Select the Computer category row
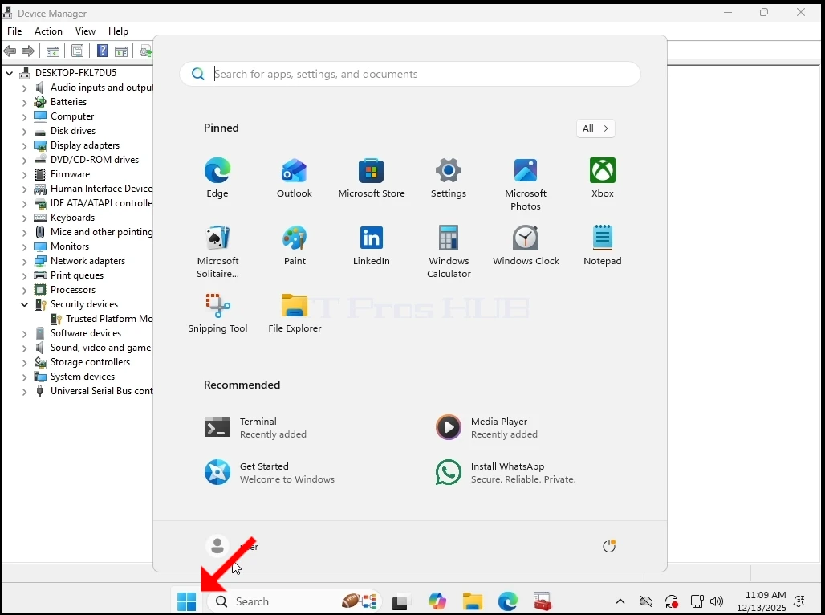This screenshot has width=825, height=615. pyautogui.click(x=63, y=116)
